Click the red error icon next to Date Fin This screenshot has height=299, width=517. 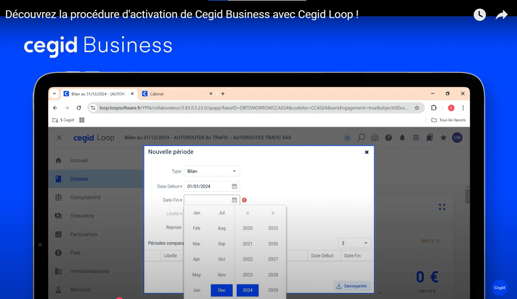[x=244, y=200]
